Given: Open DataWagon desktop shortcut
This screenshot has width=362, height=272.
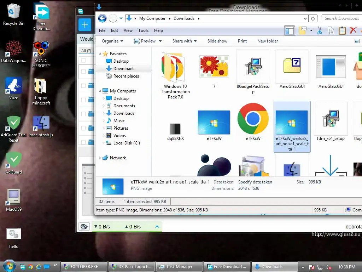Looking at the screenshot, I should pos(14,51).
